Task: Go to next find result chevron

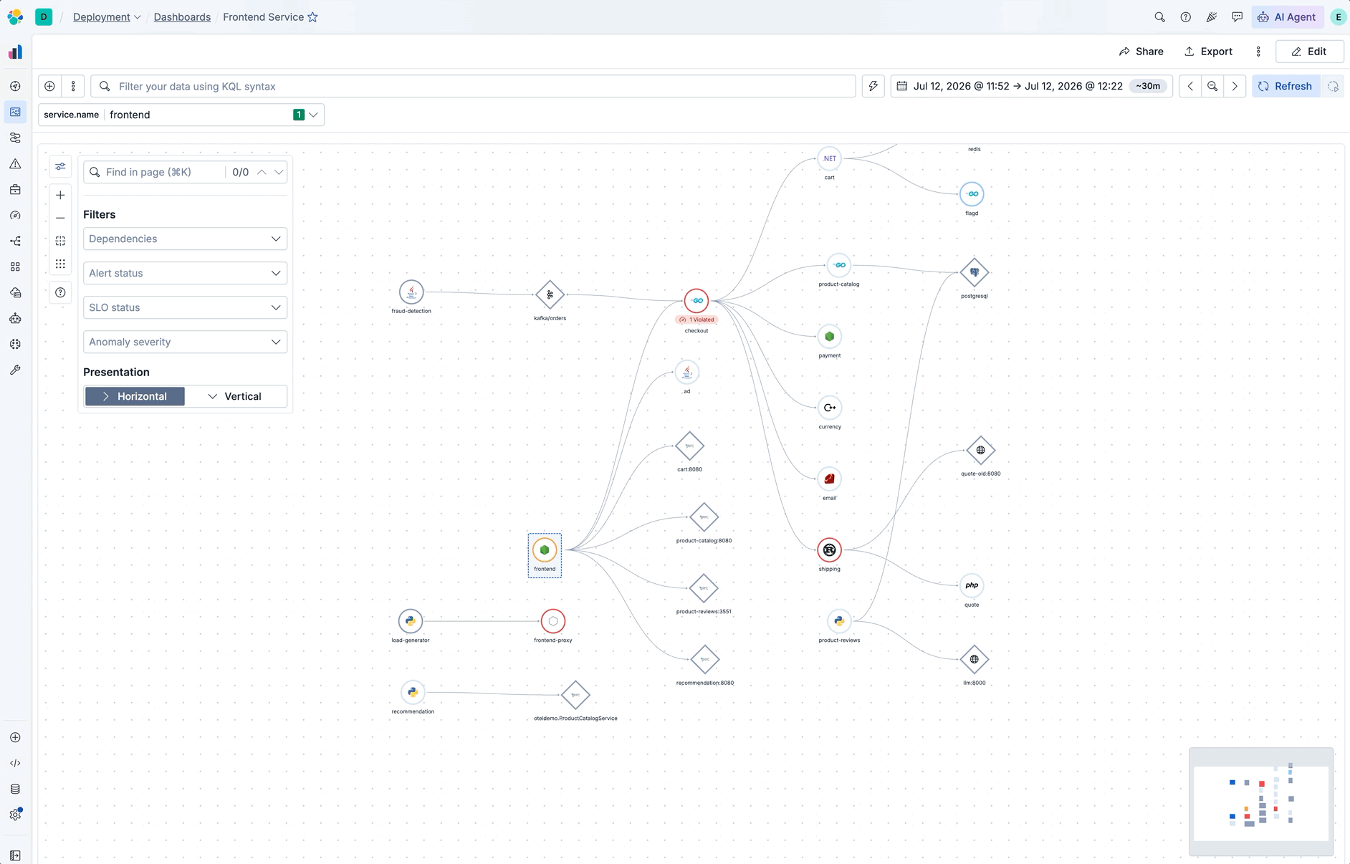Action: 279,172
